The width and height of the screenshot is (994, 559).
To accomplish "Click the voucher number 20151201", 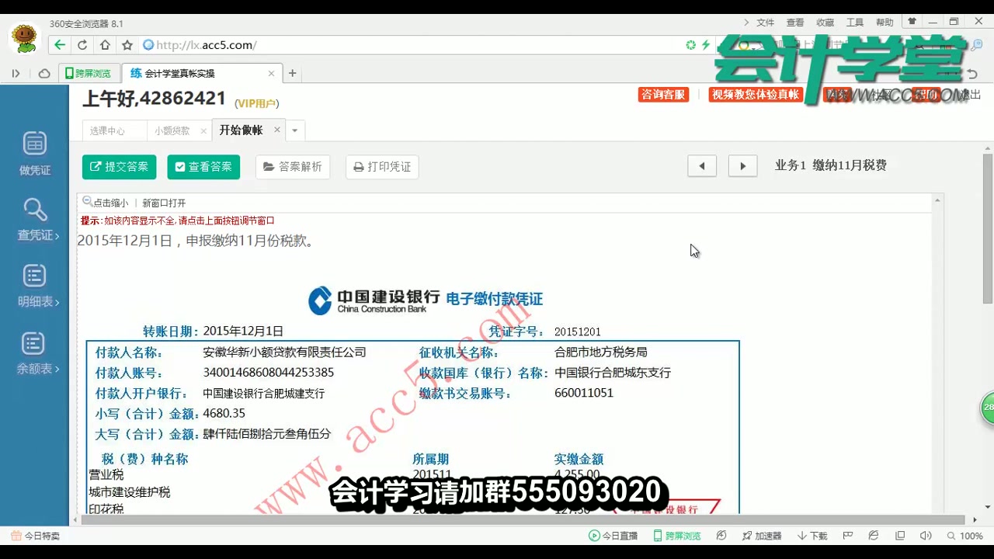I will click(x=578, y=332).
